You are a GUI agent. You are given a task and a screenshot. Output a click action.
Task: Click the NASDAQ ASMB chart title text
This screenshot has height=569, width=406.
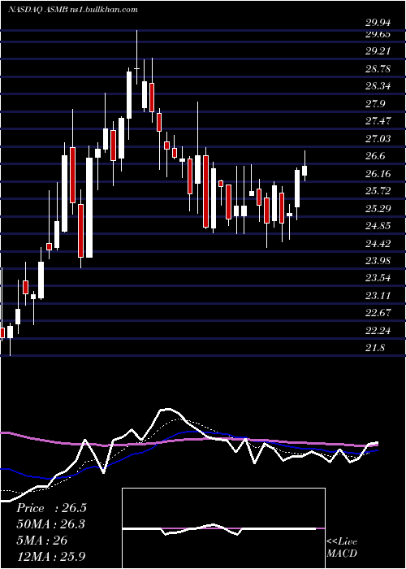[73, 10]
